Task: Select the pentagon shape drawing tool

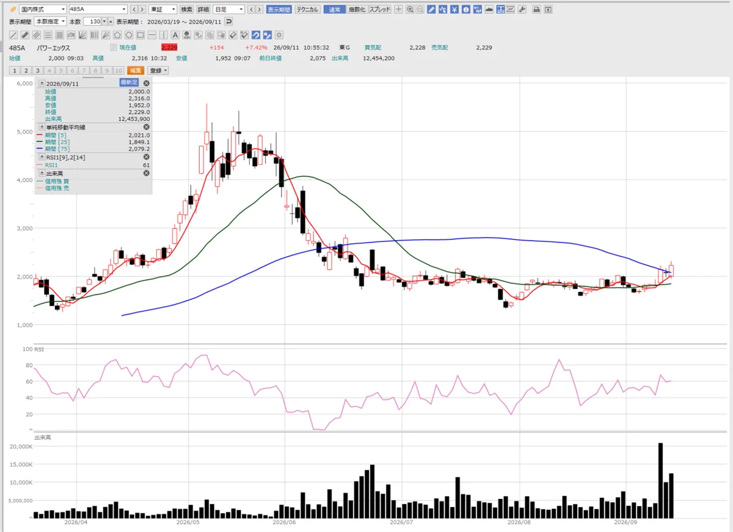Action: click(x=117, y=35)
